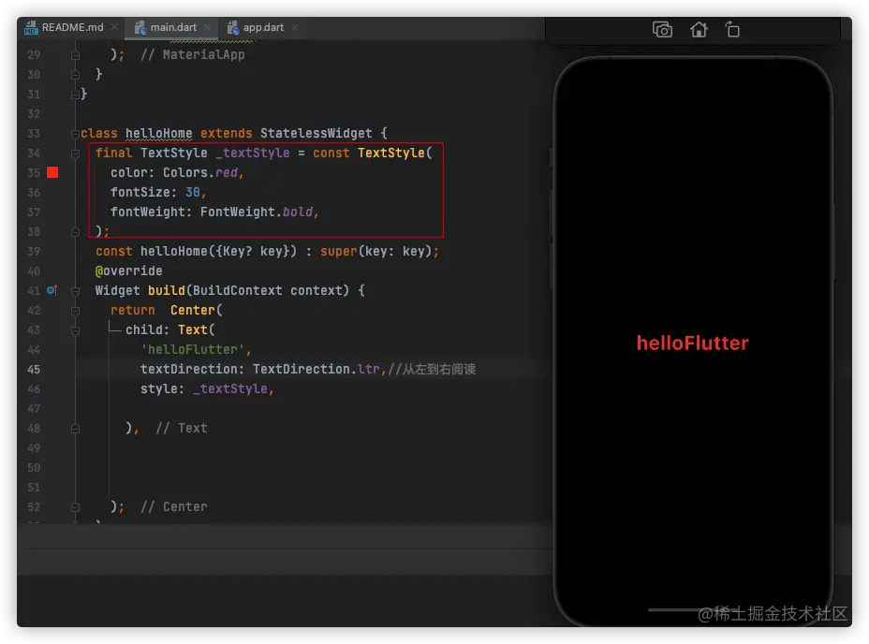Switch to the app.dart tab
This screenshot has height=644, width=869.
[263, 27]
